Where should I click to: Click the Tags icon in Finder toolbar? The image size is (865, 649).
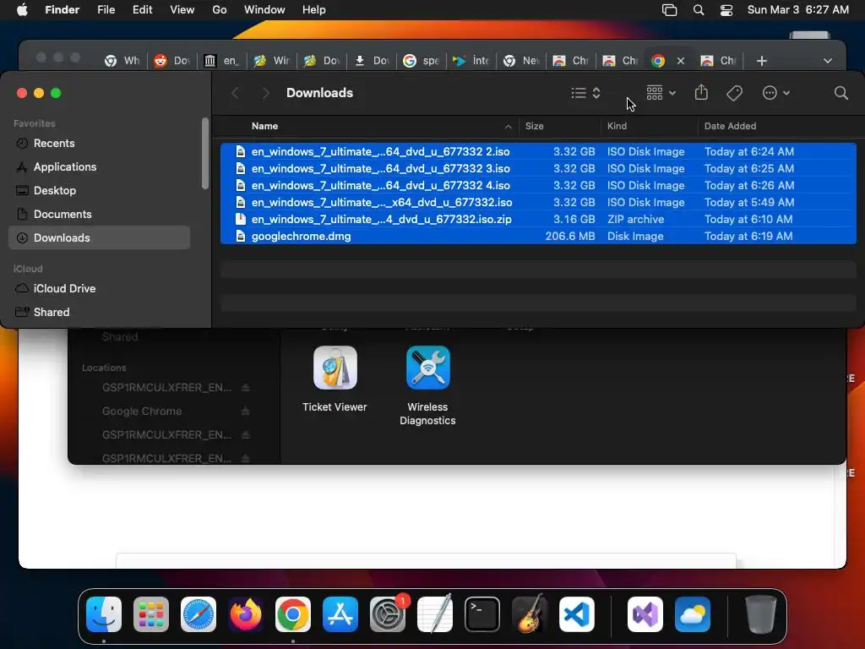pyautogui.click(x=734, y=93)
